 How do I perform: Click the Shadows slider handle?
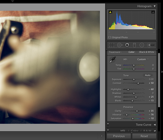coord(134,93)
